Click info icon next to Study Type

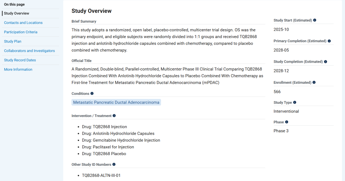[295, 102]
